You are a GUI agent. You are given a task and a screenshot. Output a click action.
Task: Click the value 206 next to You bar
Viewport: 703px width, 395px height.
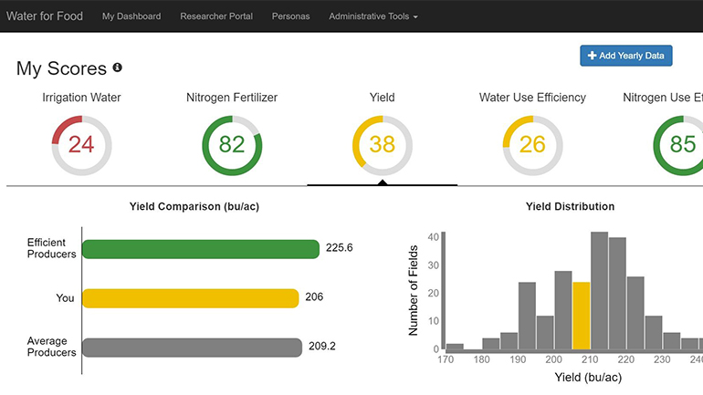tap(314, 296)
